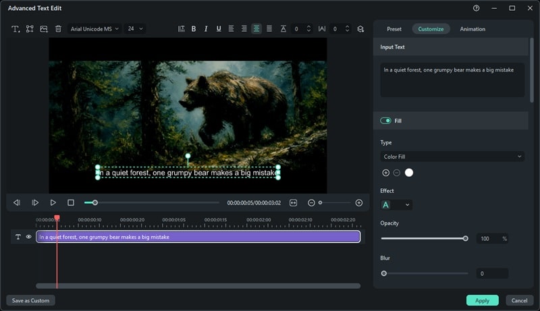The image size is (540, 311).
Task: Open the Color Fill type dropdown
Action: click(x=452, y=157)
